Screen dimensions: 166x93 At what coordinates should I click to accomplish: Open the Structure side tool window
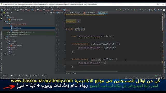1,46
